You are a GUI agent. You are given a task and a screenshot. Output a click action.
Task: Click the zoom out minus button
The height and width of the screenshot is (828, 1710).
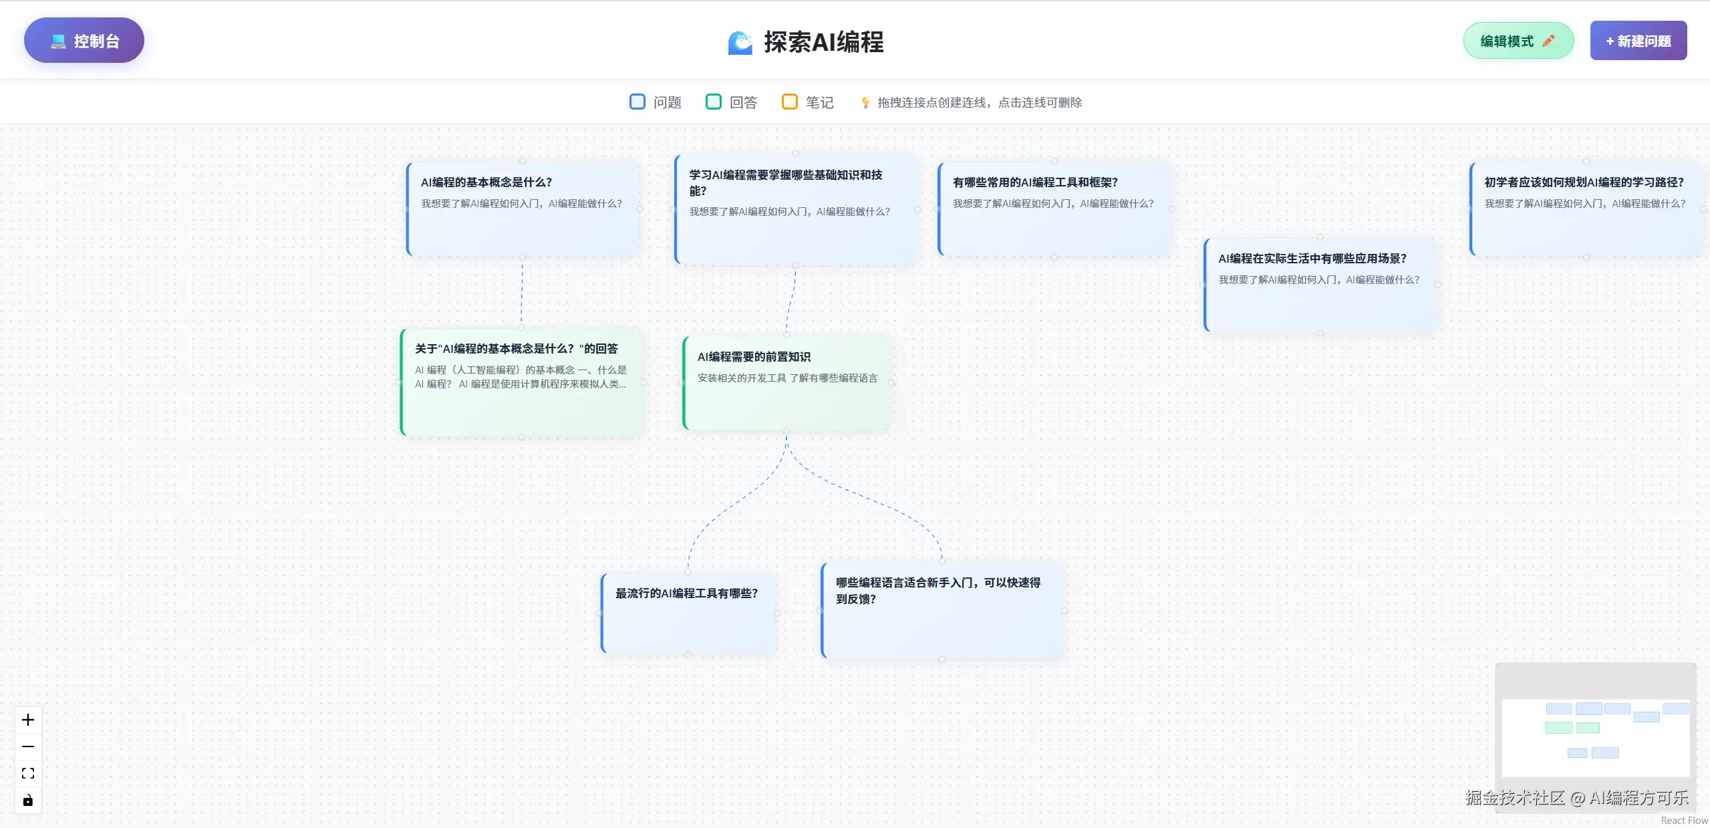28,746
